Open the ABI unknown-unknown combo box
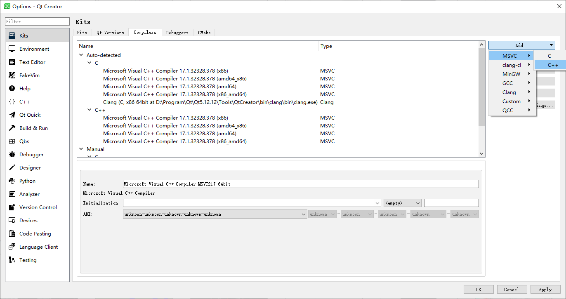 click(215, 214)
